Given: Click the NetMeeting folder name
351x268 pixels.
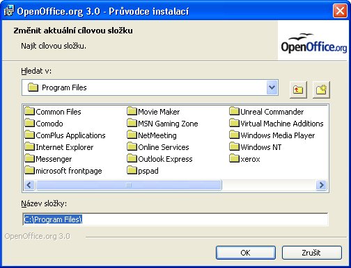Looking at the screenshot, I should [157, 135].
